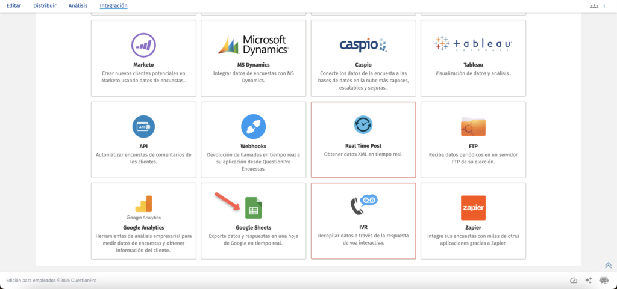Open the MS Dynamics integration title

tap(254, 65)
